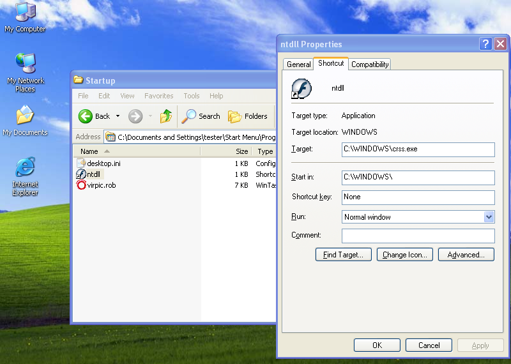Click the Flash shortcut icon in ntdll Properties
The width and height of the screenshot is (511, 364).
pyautogui.click(x=301, y=88)
